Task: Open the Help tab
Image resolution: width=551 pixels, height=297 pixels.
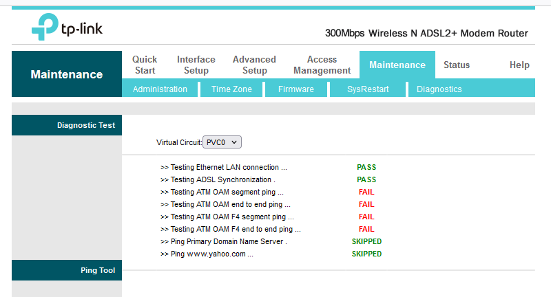Action: [519, 65]
